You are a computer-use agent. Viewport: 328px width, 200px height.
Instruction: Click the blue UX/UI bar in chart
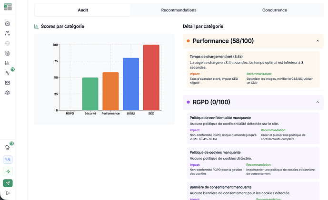click(131, 84)
